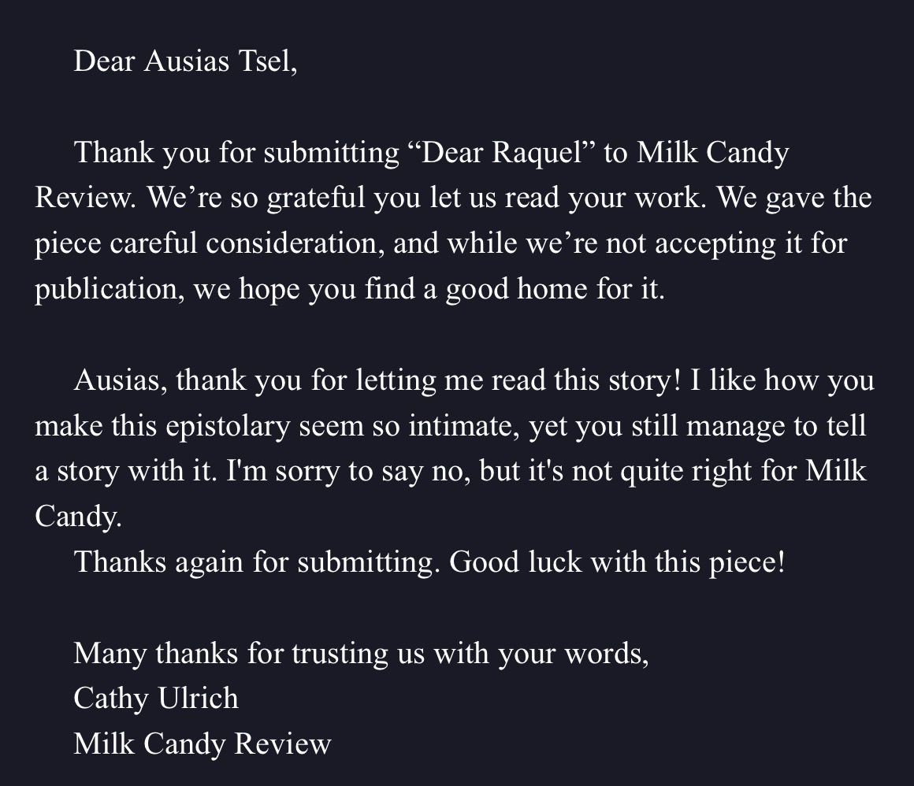The width and height of the screenshot is (914, 786).
Task: Click the greeting "Dear Ausias Tsel,"
Action: pyautogui.click(x=185, y=61)
